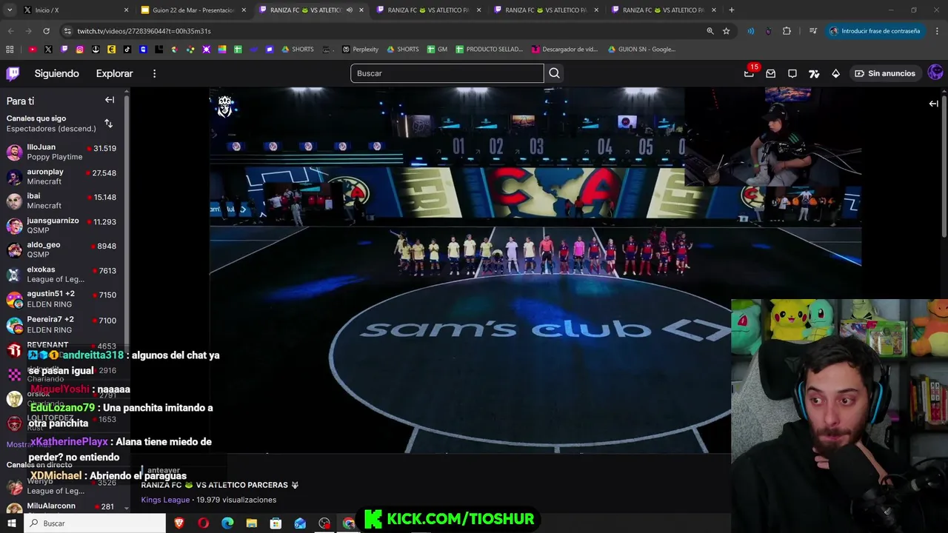This screenshot has width=948, height=533.
Task: Open the Twitch user avatar menu
Action: 935,73
